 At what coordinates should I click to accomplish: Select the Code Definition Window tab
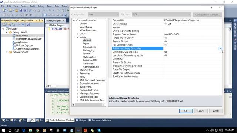click(x=60, y=120)
